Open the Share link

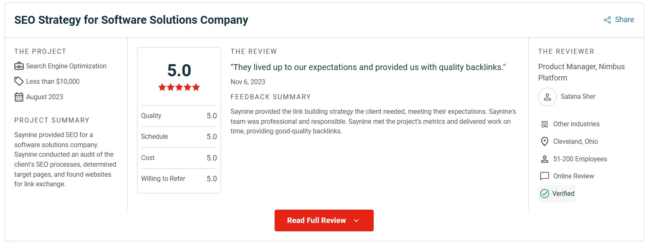point(625,20)
